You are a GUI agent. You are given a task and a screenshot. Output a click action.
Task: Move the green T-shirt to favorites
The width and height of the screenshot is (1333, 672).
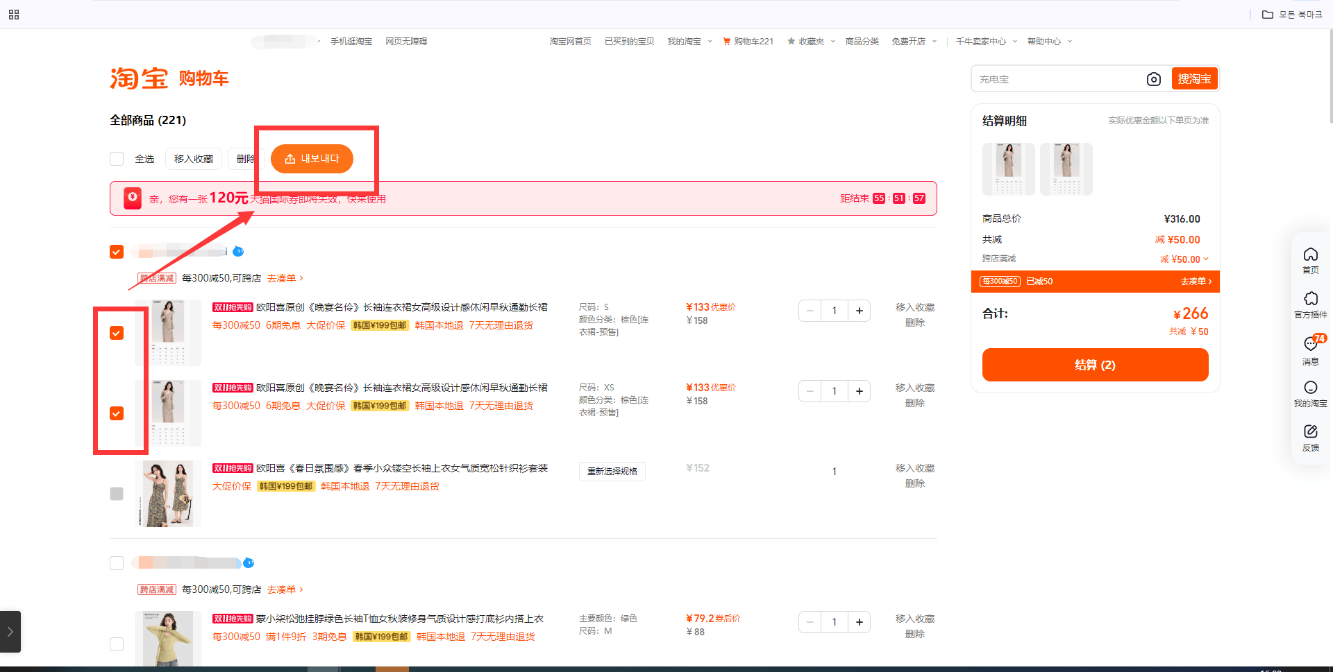[915, 619]
